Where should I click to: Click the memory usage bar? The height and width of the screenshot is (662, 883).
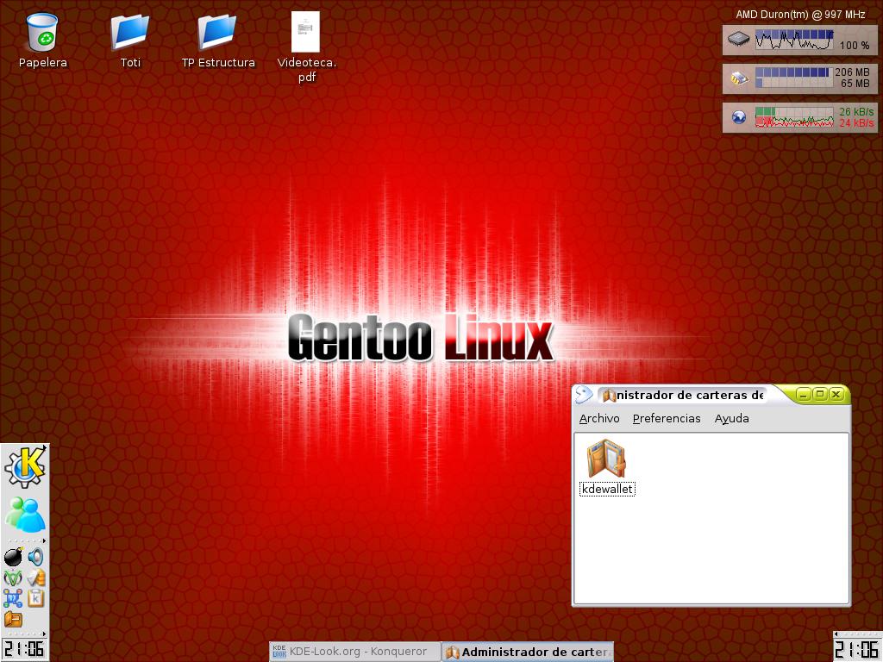click(x=794, y=78)
